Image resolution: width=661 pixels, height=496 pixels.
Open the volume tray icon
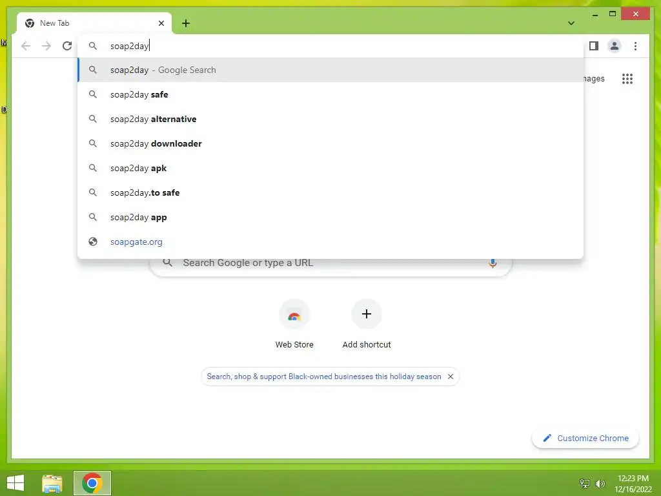(600, 483)
